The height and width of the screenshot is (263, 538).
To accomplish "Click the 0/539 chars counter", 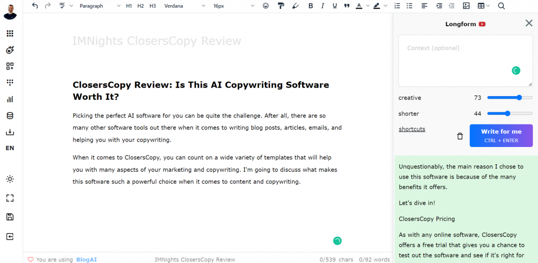I will [x=336, y=259].
